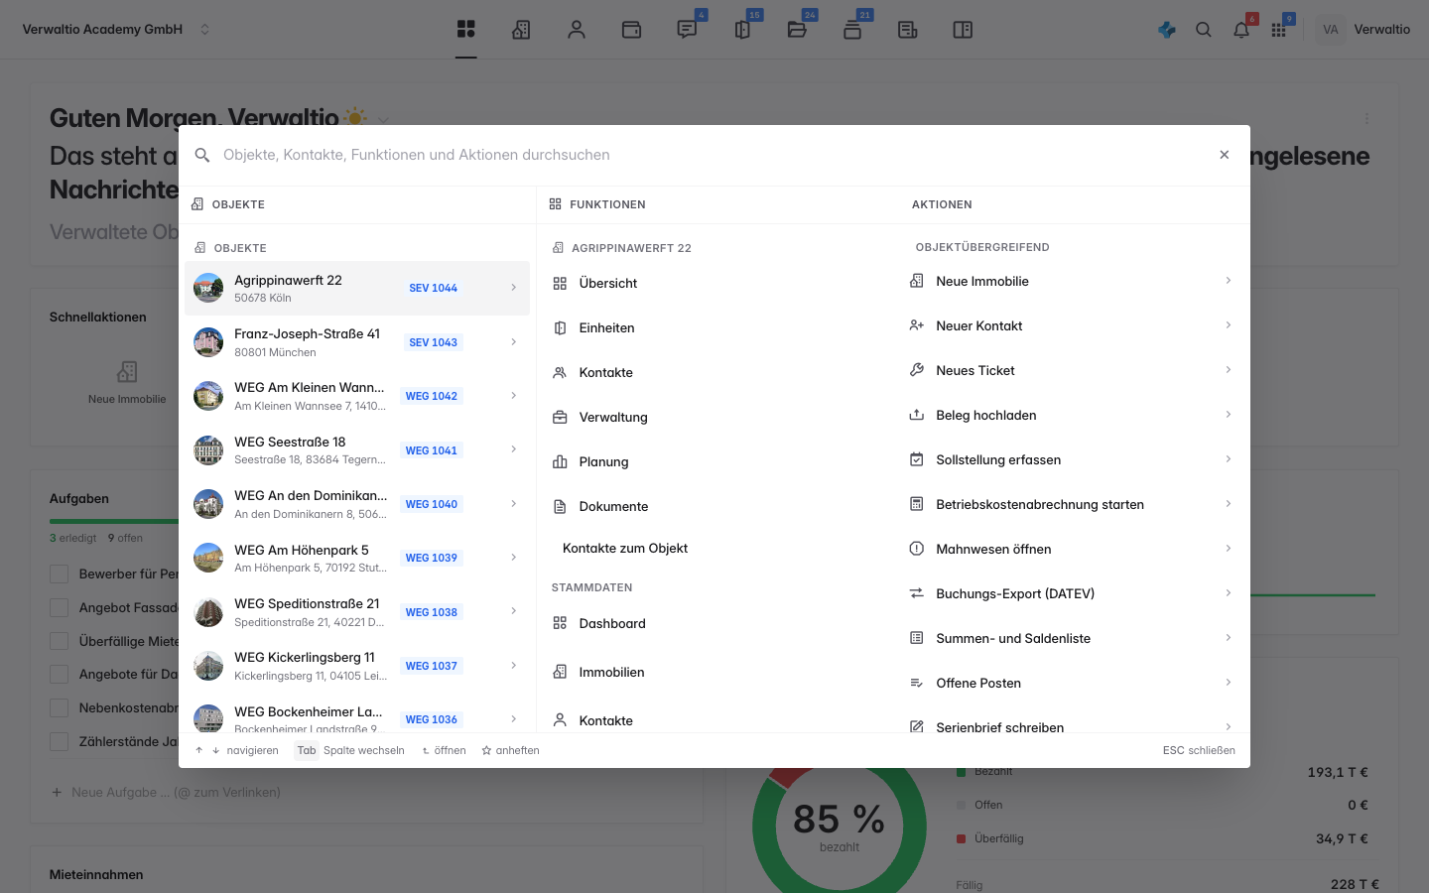
Task: Expand the Neue Immobilie action chevron
Action: tap(1228, 281)
